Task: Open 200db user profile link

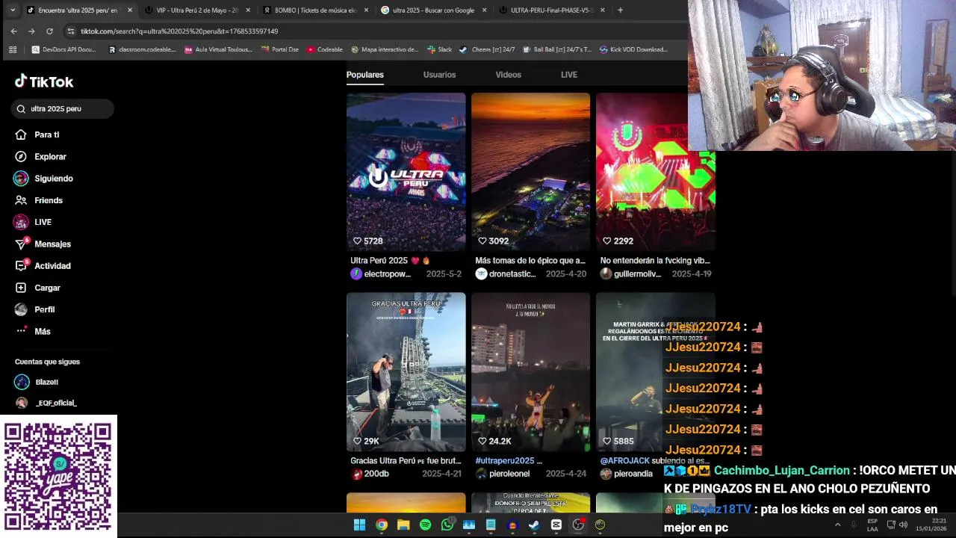Action: (370, 474)
